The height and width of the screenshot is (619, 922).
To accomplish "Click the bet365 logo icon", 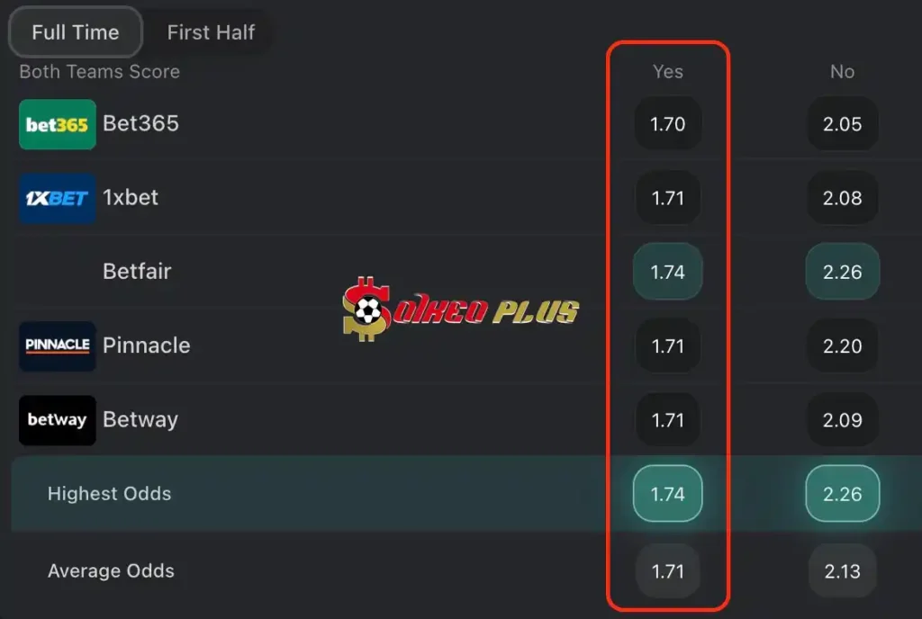I will click(57, 123).
